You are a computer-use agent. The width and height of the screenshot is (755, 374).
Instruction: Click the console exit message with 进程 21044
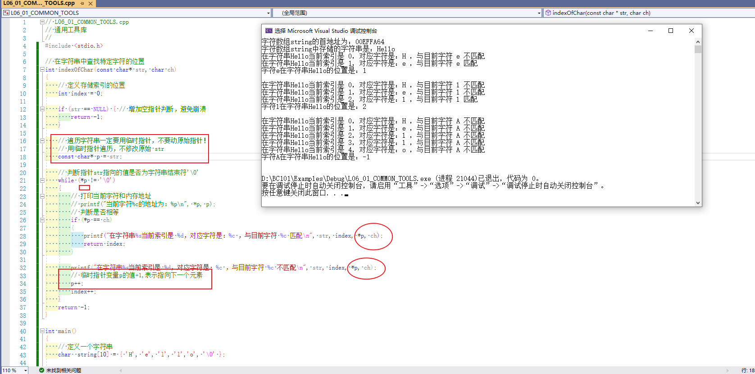click(x=400, y=179)
